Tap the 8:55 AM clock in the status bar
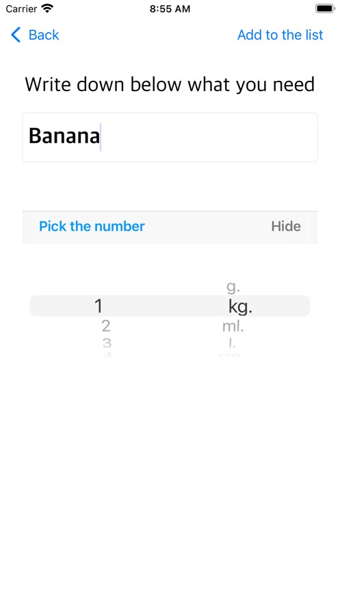Image resolution: width=340 pixels, height=605 pixels. coord(170,9)
